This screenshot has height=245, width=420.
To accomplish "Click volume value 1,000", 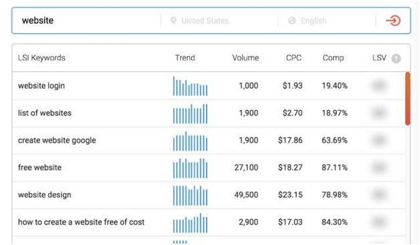I will (x=248, y=85).
